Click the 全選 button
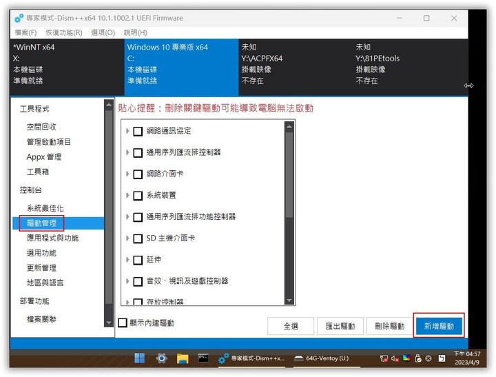The height and width of the screenshot is (377, 496). 291,326
